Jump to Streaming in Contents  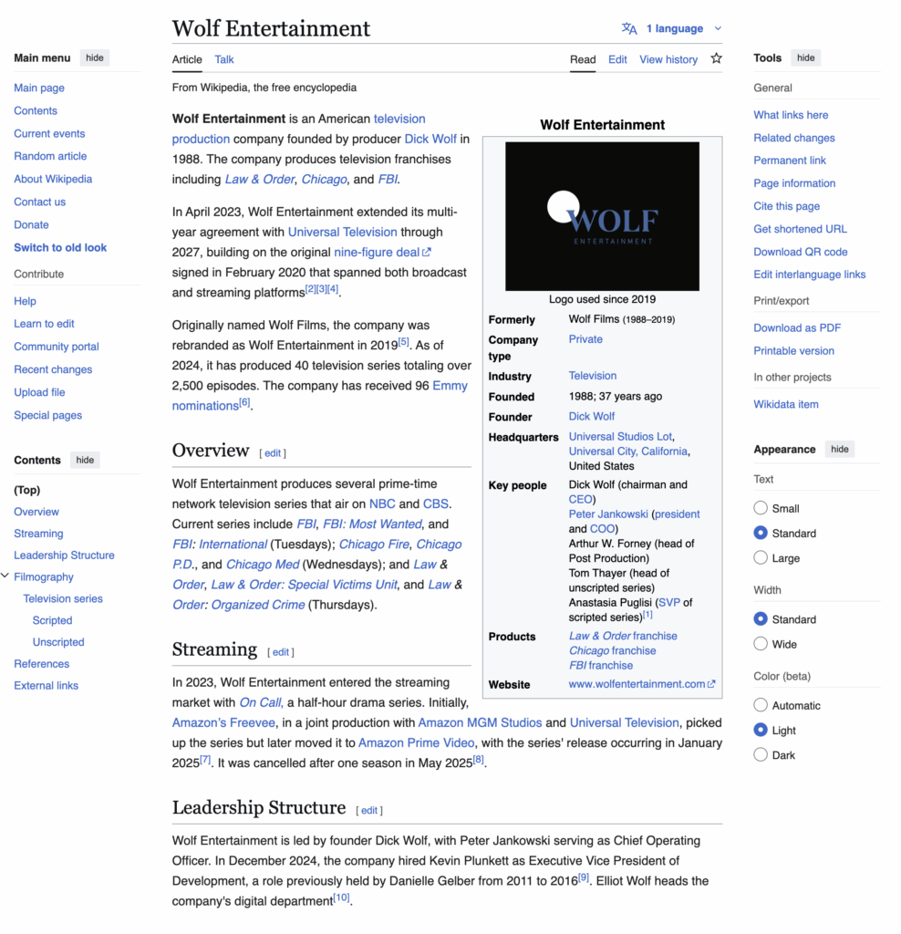[x=38, y=534]
